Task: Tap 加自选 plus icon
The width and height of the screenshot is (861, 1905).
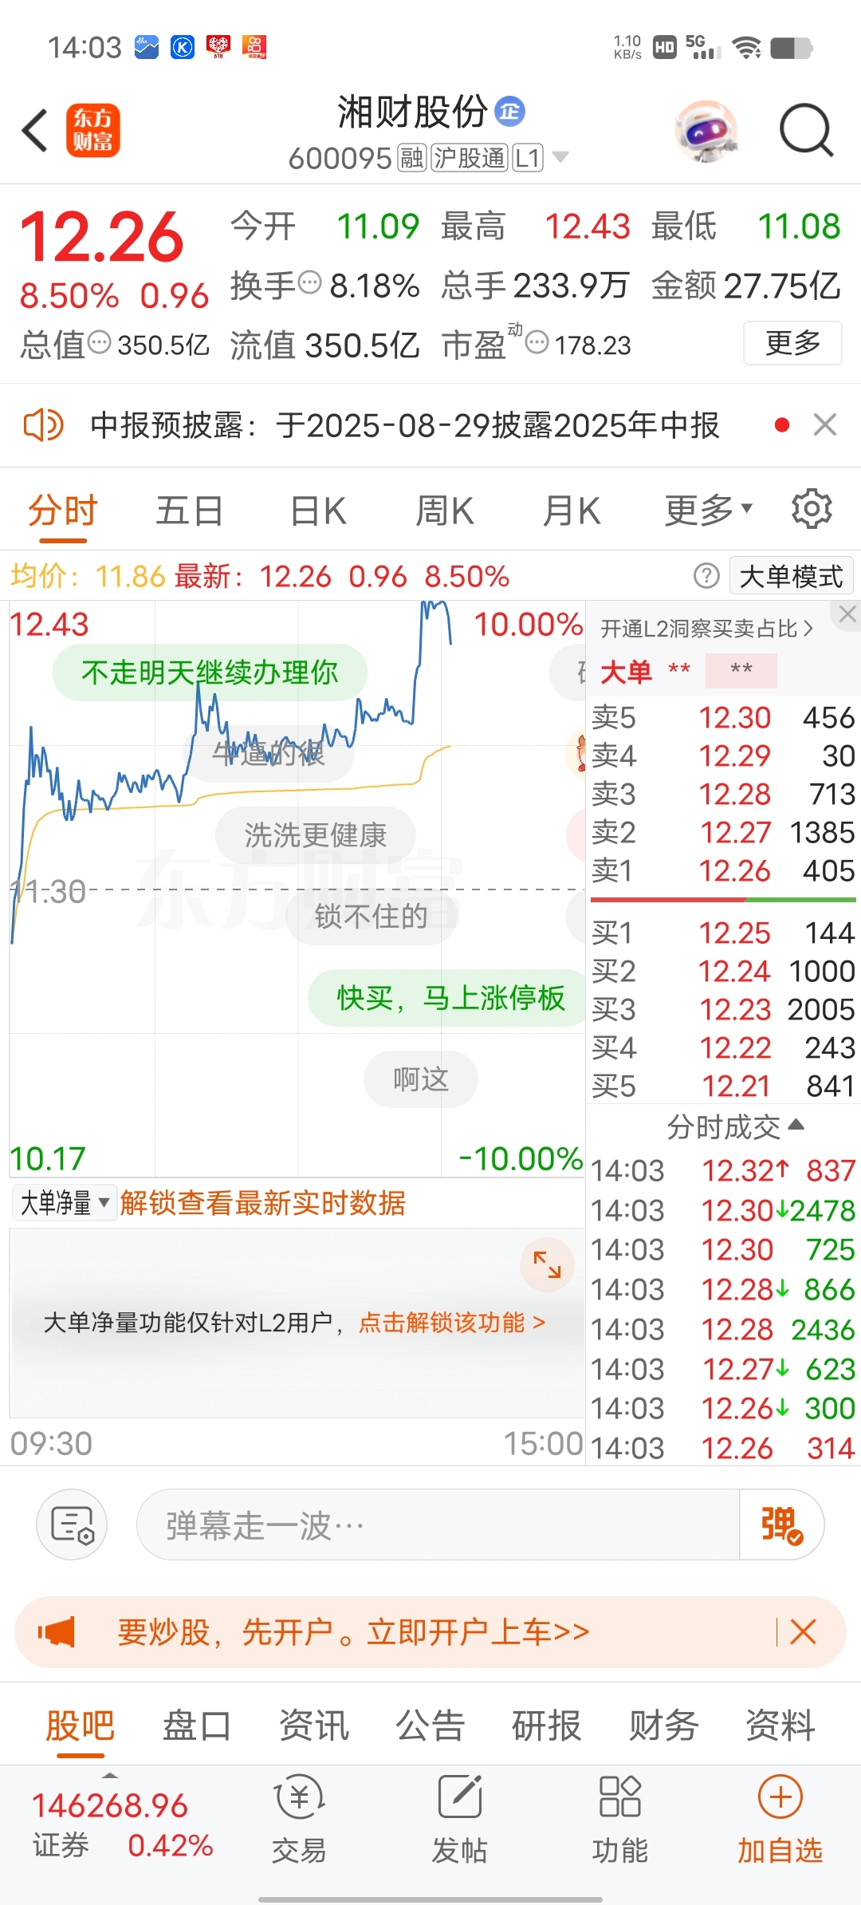Action: pyautogui.click(x=780, y=1797)
